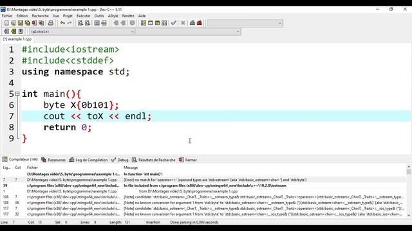Viewport: 412px width, 231px height.
Task: Open the empty function dropdown beside (globals)
Action: [188, 31]
